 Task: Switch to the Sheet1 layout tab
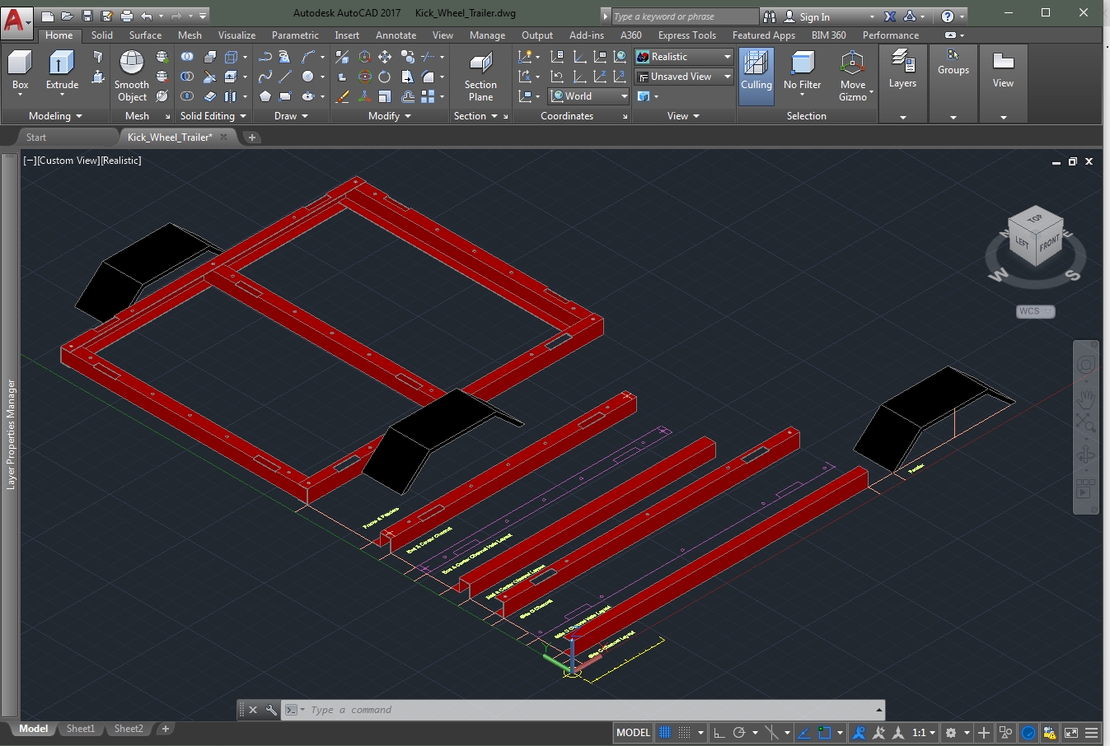pyautogui.click(x=81, y=729)
